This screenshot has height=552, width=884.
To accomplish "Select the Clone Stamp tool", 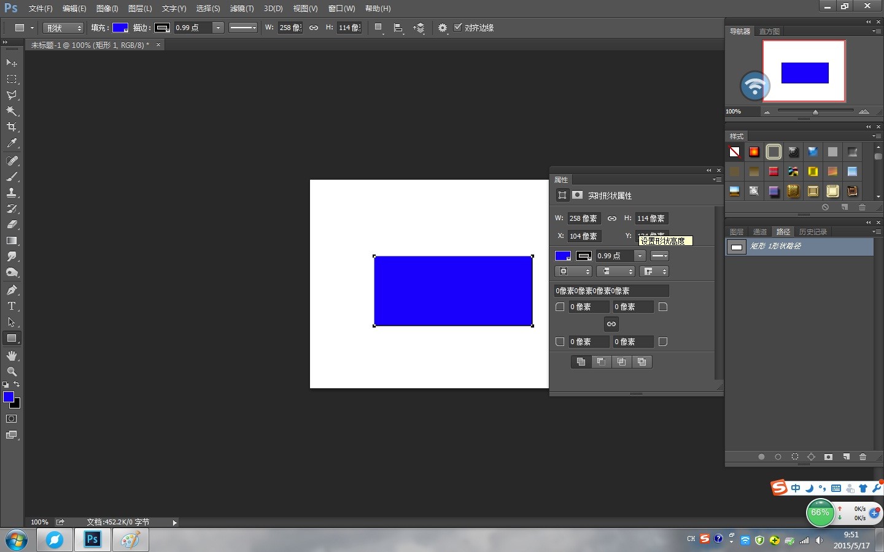I will coord(12,193).
